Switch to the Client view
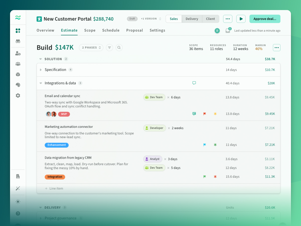The image size is (301, 226). click(210, 19)
